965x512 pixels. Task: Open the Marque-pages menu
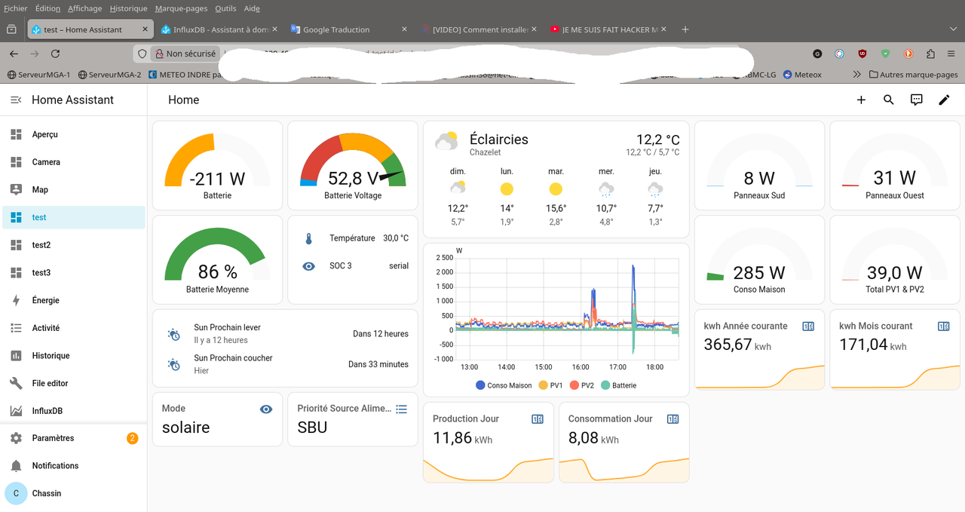pyautogui.click(x=181, y=8)
